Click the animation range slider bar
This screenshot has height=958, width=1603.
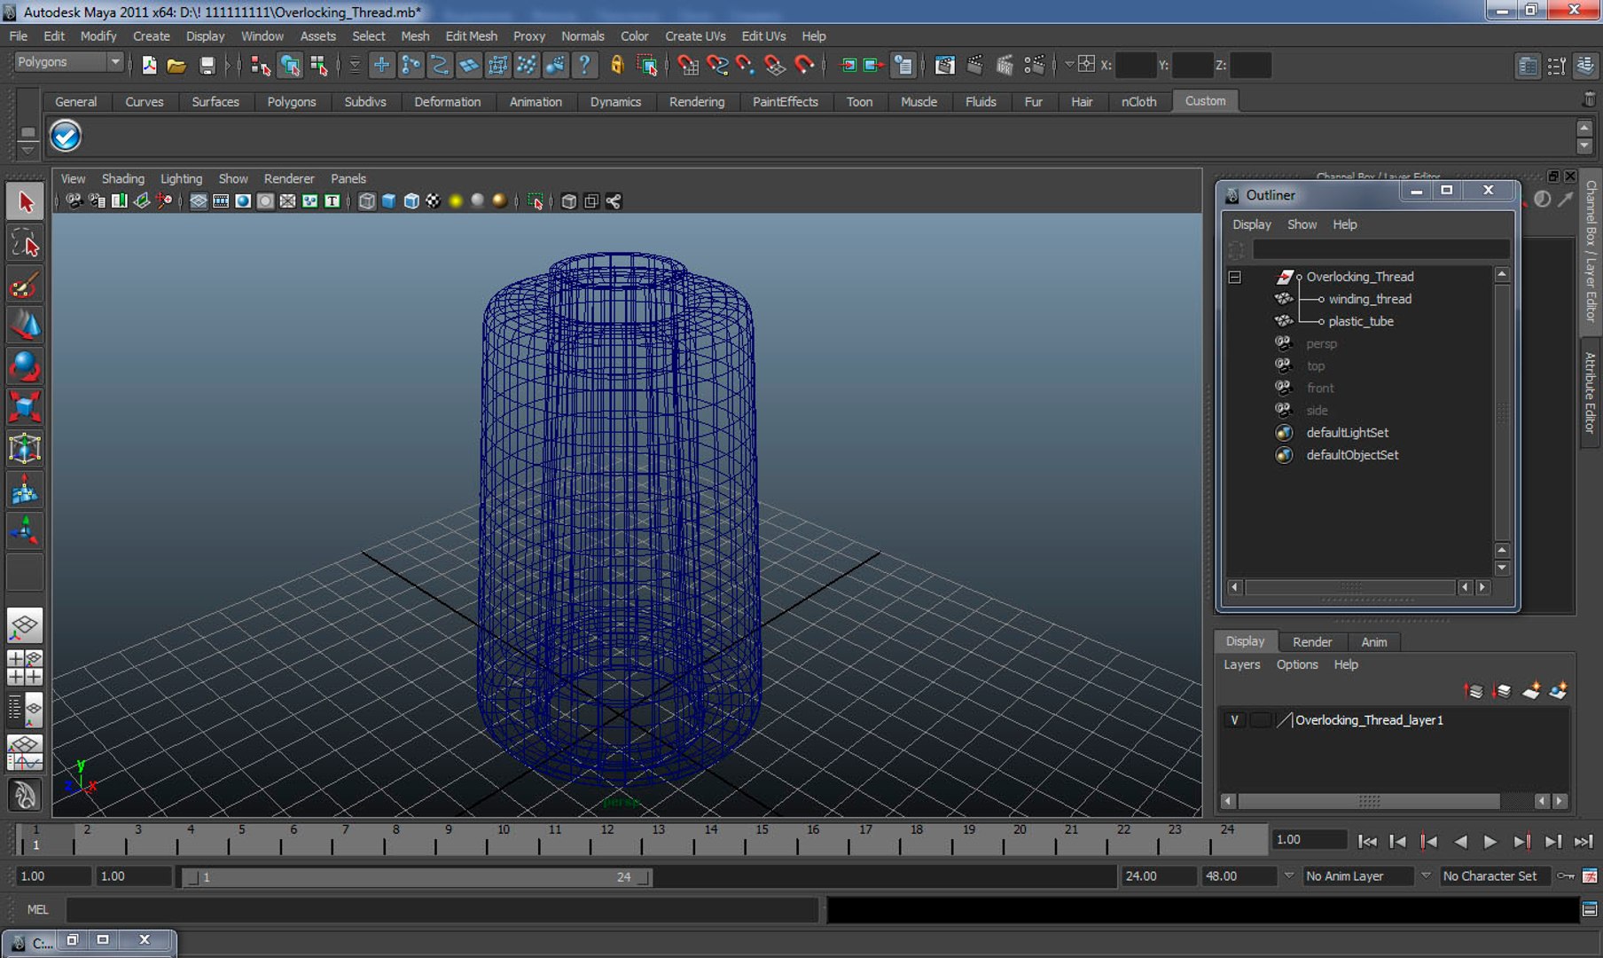point(417,877)
